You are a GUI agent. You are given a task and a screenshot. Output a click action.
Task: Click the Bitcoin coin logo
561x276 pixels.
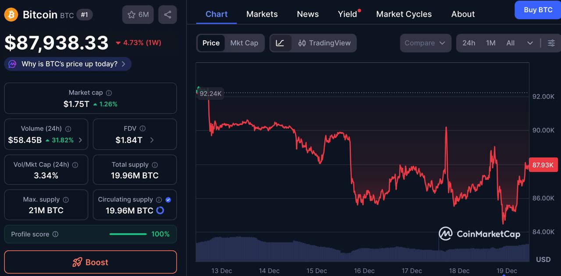(11, 14)
